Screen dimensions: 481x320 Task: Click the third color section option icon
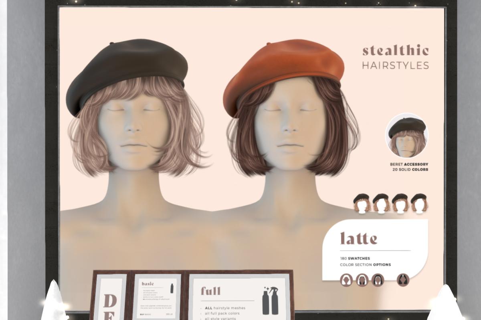coord(378,280)
